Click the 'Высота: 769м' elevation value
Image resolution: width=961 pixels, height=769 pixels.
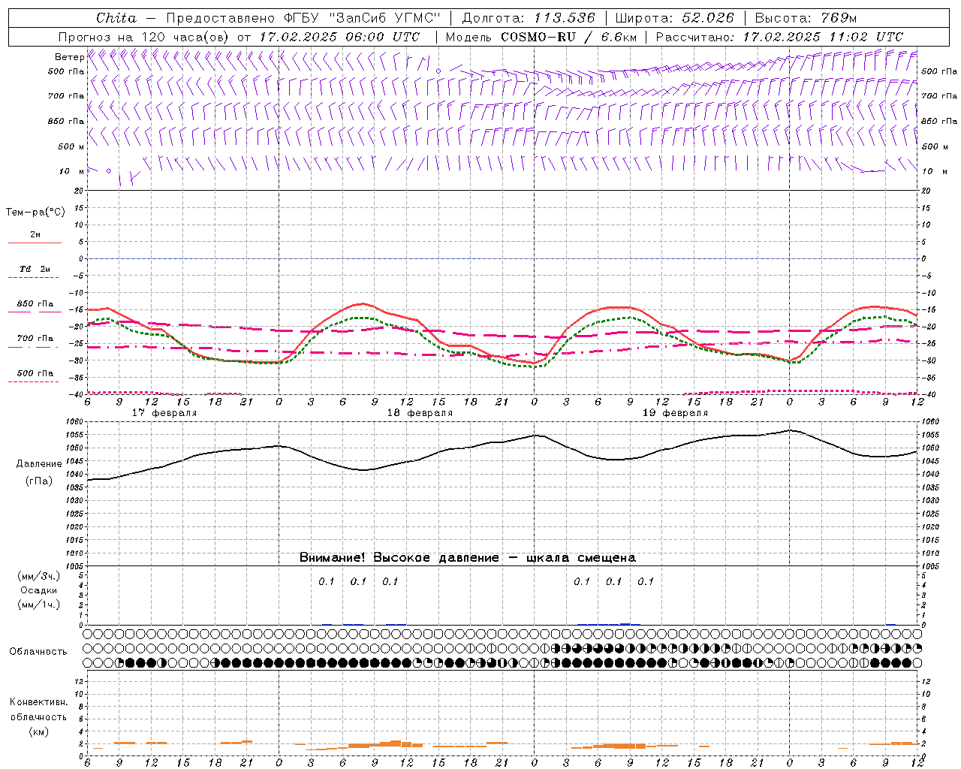806,18
